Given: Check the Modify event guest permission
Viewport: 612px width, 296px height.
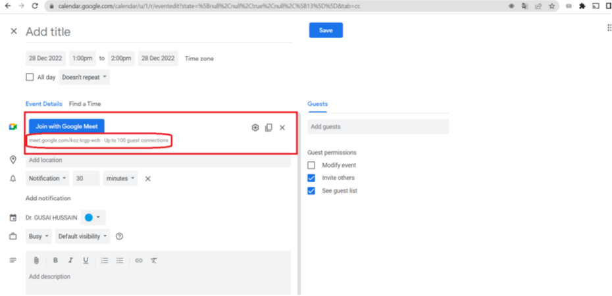Looking at the screenshot, I should (x=312, y=165).
